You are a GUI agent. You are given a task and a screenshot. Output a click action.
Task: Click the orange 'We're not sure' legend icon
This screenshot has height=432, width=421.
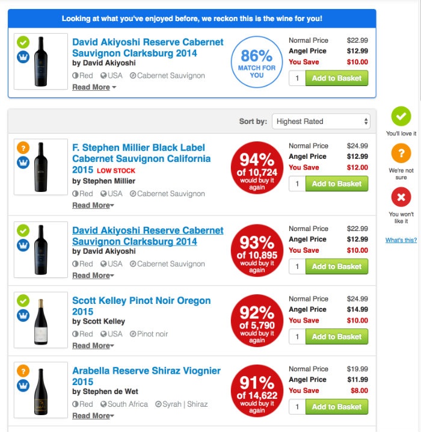pos(401,154)
